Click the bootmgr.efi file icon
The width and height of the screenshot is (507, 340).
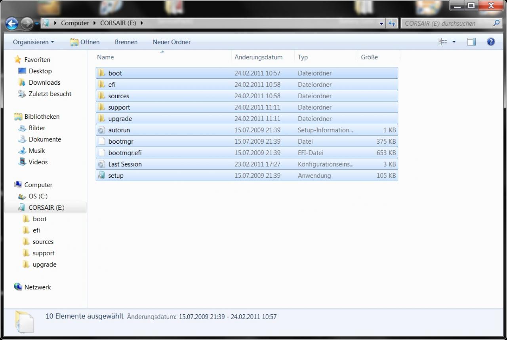pos(102,153)
